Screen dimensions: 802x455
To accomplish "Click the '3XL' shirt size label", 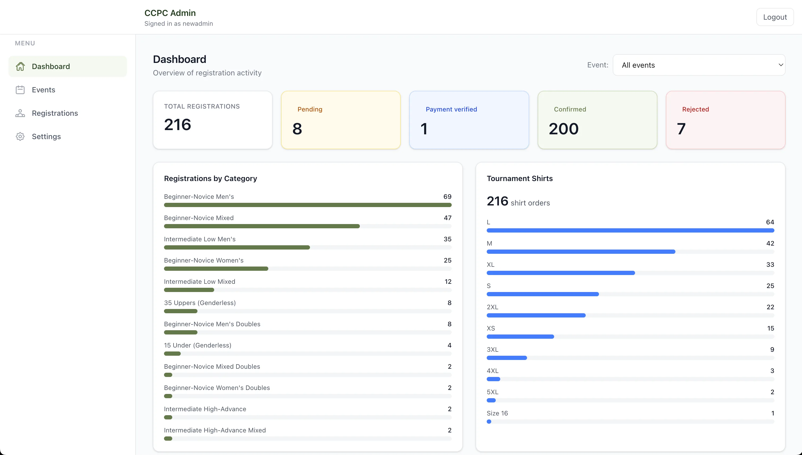I will (x=492, y=350).
